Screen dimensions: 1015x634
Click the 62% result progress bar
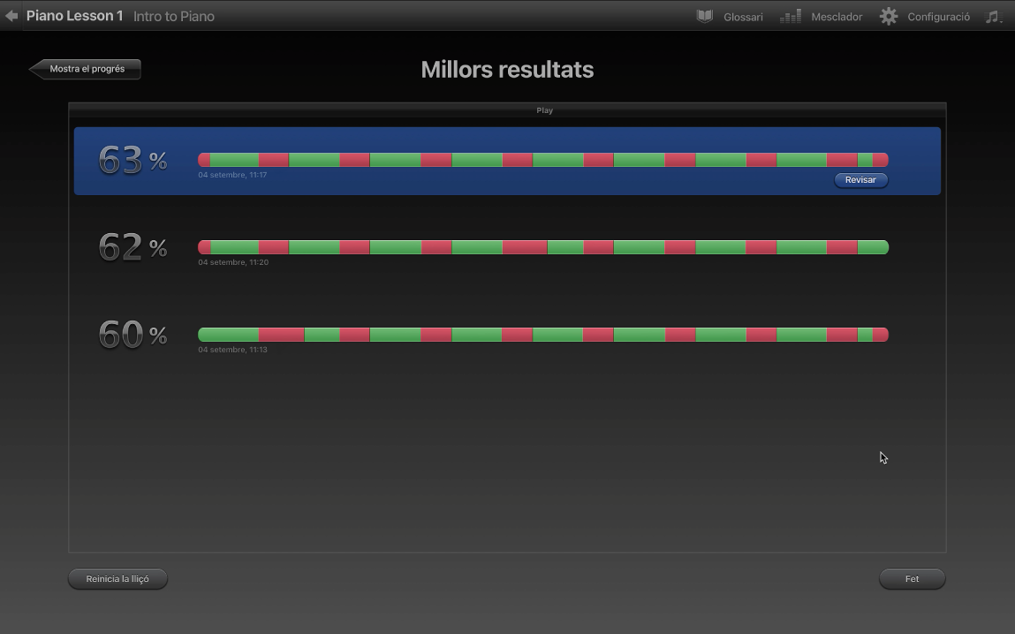(x=543, y=247)
